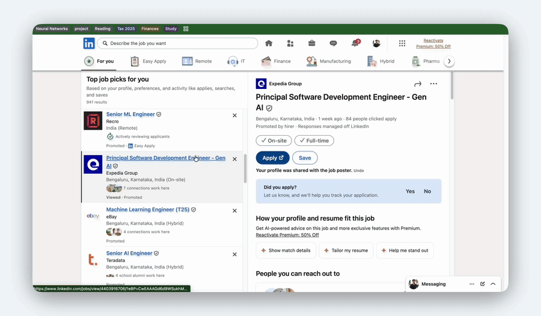Select the Remote filter tab
The height and width of the screenshot is (316, 541).
197,61
